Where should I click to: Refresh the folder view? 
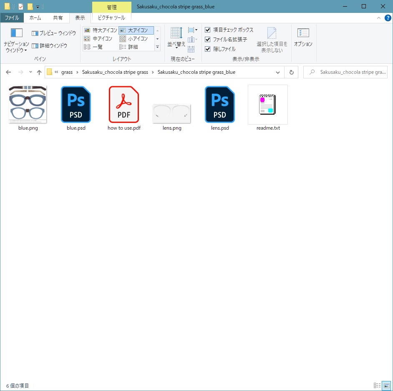pyautogui.click(x=291, y=73)
